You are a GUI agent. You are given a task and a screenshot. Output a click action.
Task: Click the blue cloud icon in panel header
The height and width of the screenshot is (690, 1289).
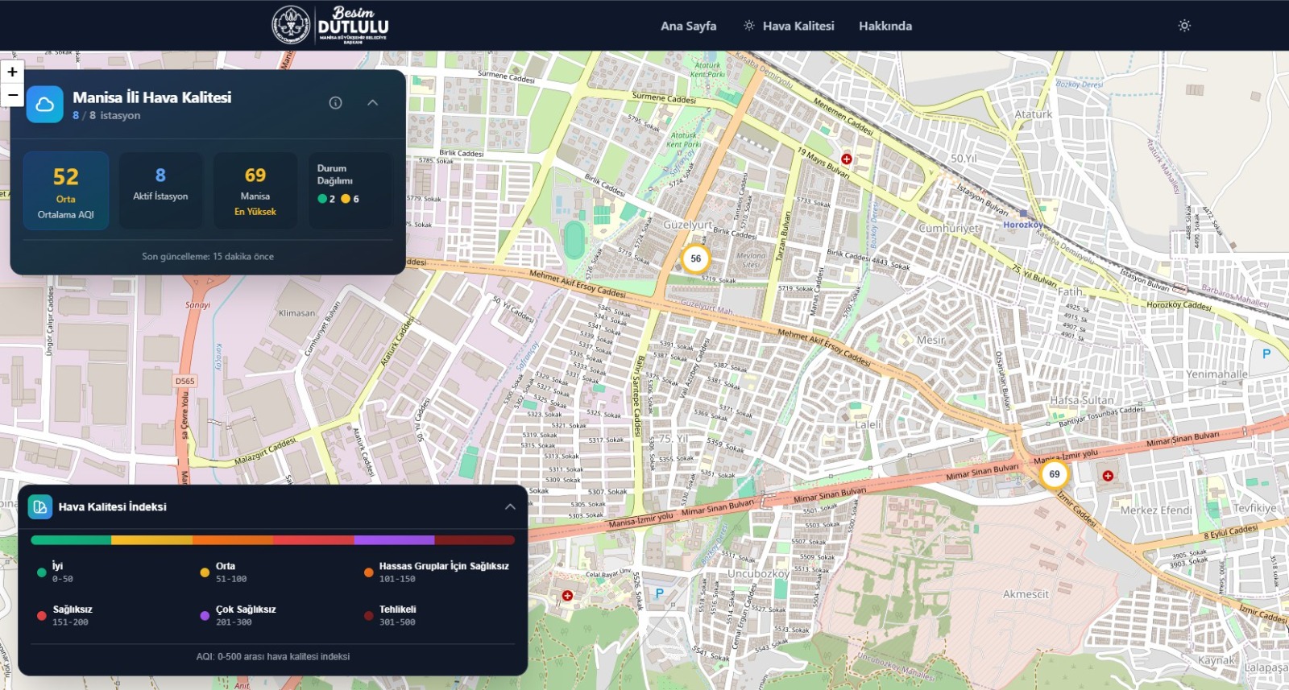coord(45,105)
